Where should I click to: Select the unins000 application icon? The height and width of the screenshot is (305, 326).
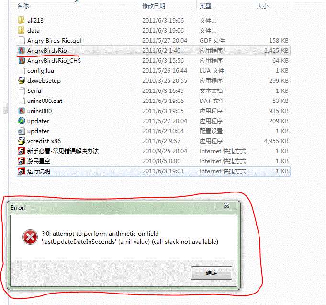(x=22, y=111)
